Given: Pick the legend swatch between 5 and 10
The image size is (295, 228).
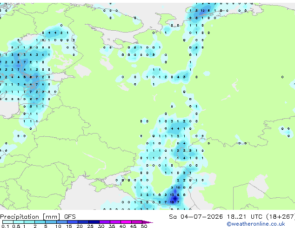Looking at the screenshot, I should [51, 222].
